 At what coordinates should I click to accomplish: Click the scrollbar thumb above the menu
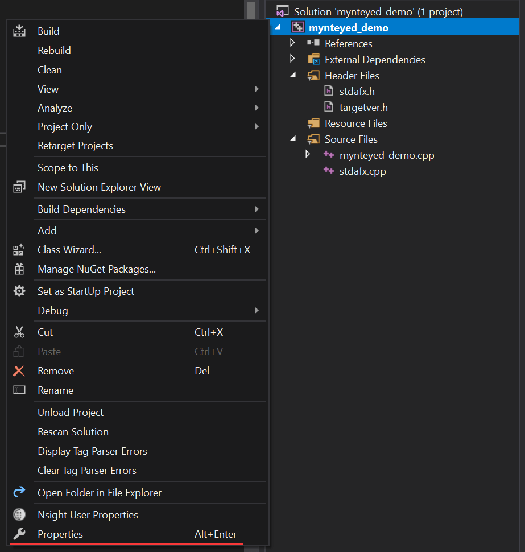tap(251, 10)
